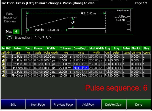Screen dimensions: 152x111
Task: Add a new row with Add Row
Action: 88,104
